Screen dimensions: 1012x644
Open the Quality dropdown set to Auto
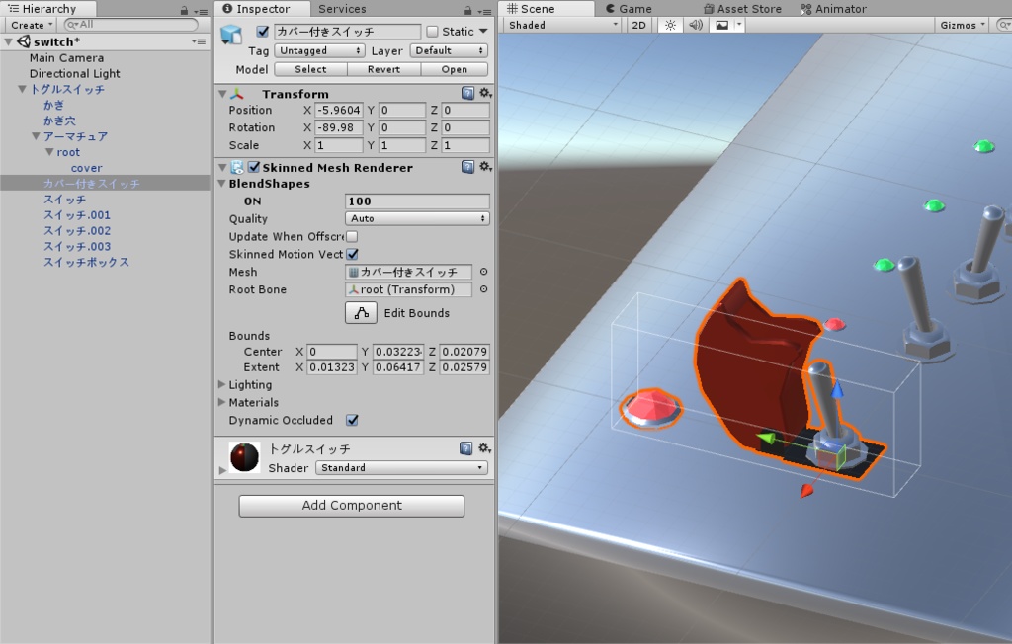pyautogui.click(x=417, y=218)
